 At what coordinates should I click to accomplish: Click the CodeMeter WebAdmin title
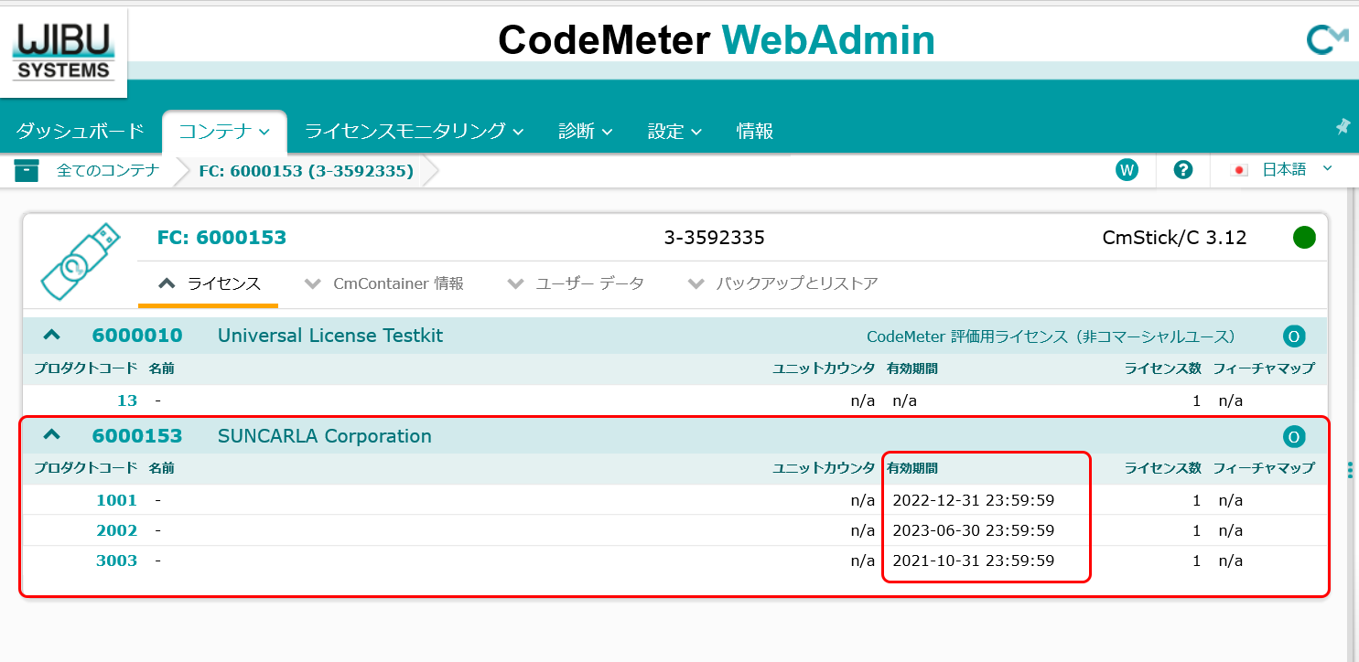pyautogui.click(x=717, y=40)
